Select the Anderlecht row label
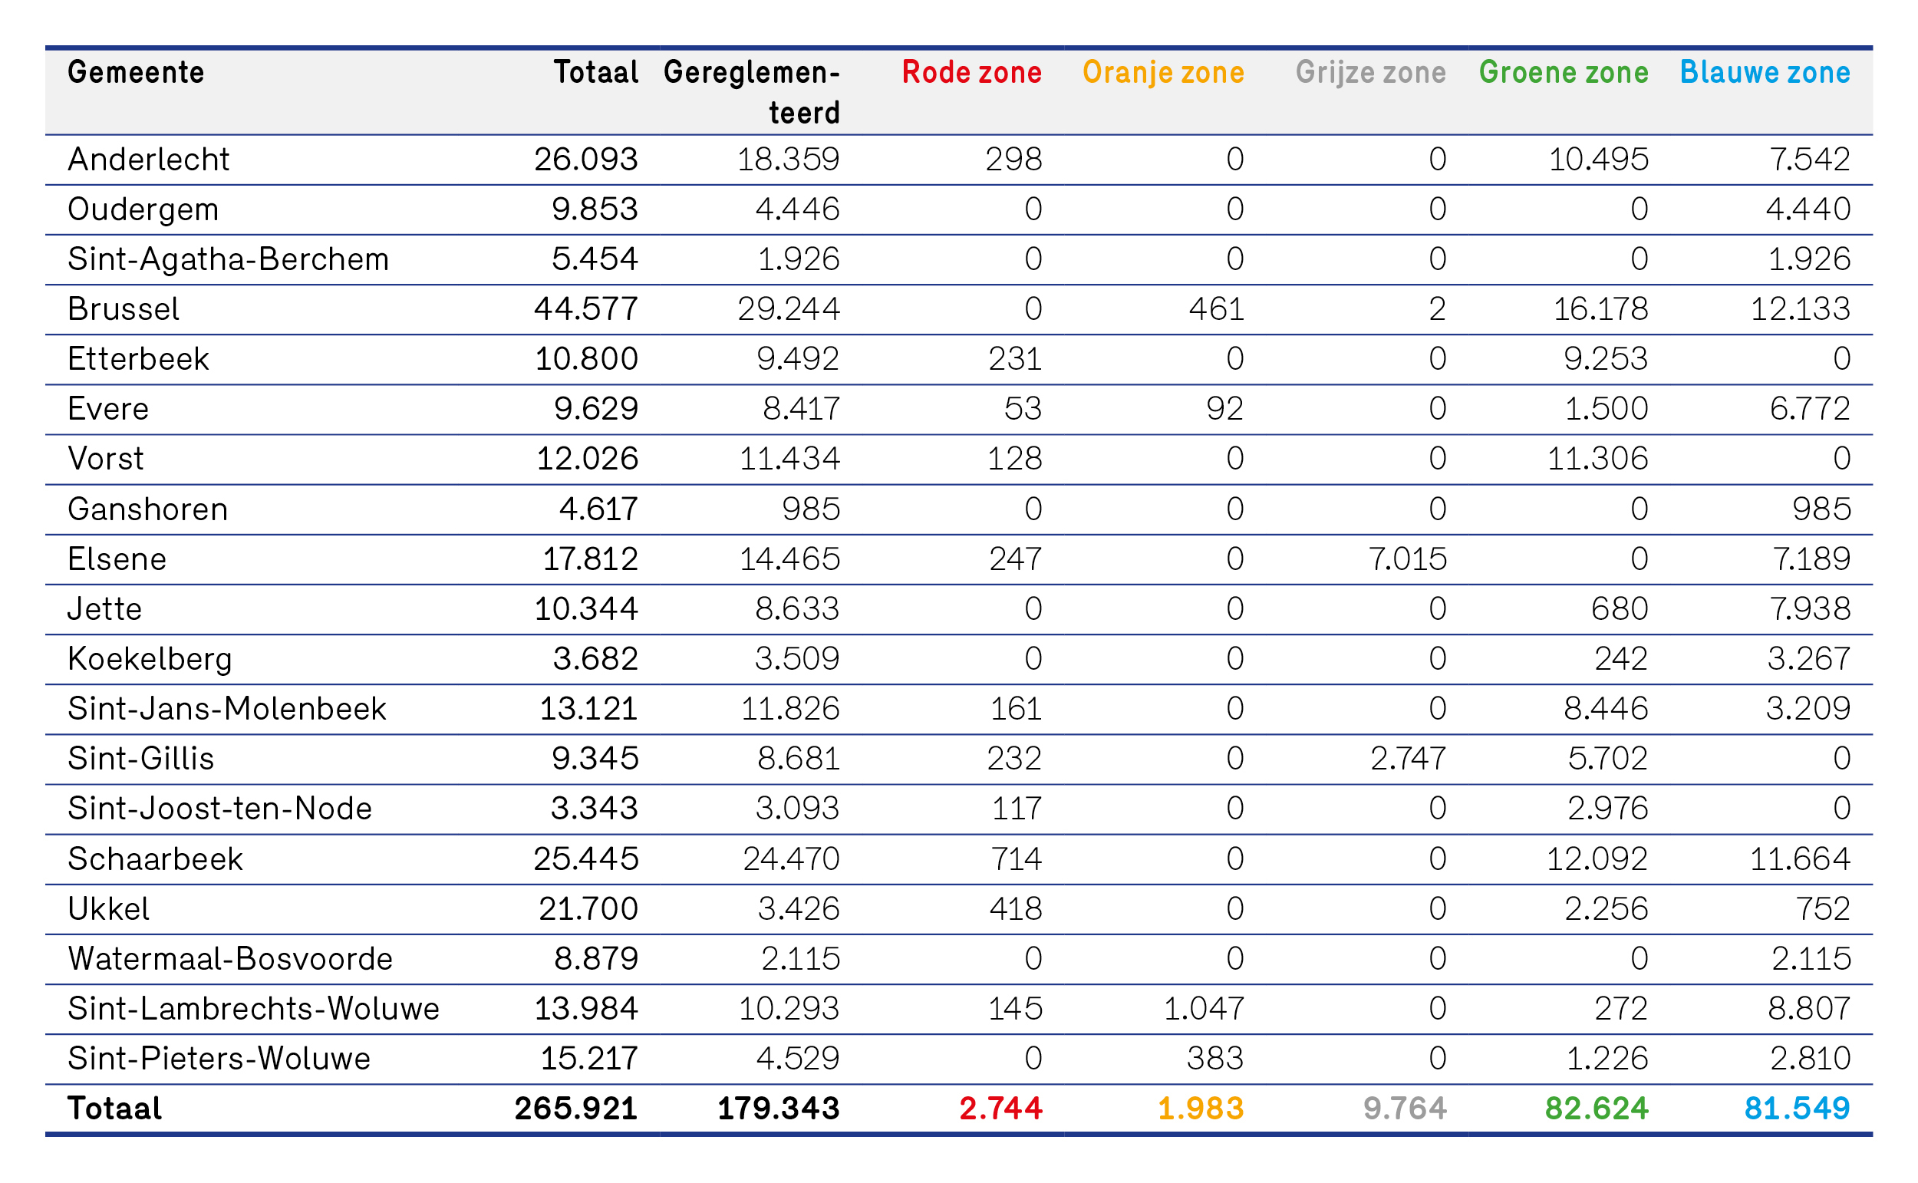 (x=149, y=160)
